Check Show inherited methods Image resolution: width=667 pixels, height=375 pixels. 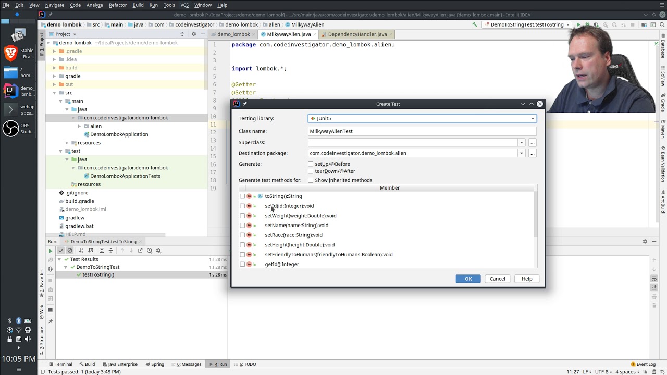click(x=311, y=180)
